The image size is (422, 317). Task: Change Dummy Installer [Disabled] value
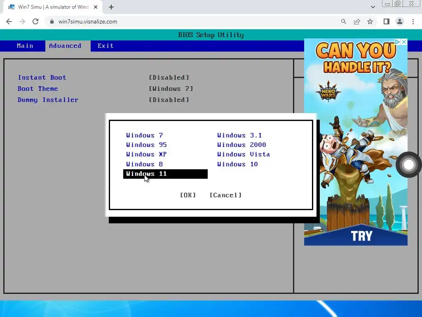(169, 100)
